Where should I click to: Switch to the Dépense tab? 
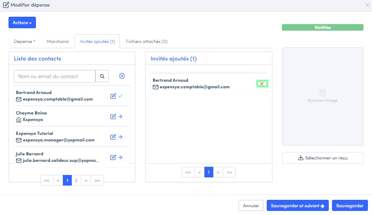click(24, 41)
